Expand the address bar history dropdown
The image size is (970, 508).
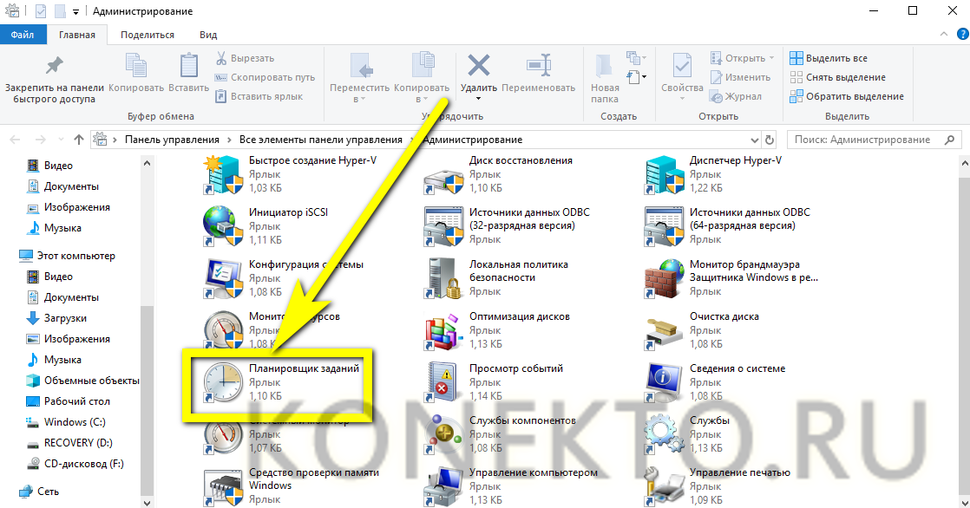pos(750,140)
